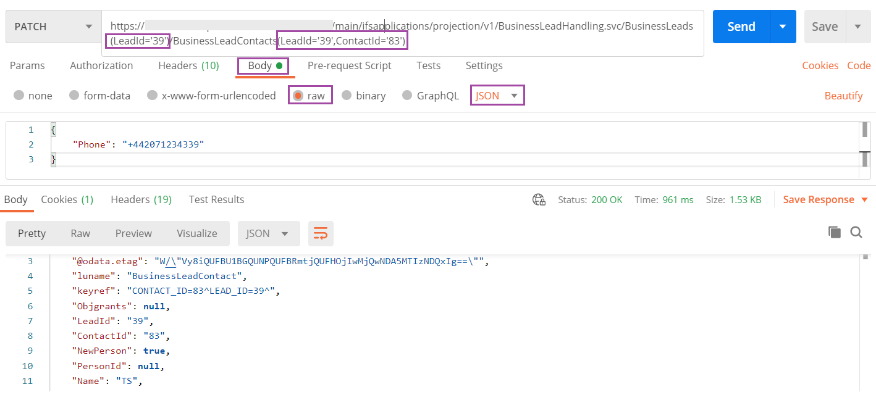Open the PATCH request method selector
876x400 pixels.
[x=53, y=26]
